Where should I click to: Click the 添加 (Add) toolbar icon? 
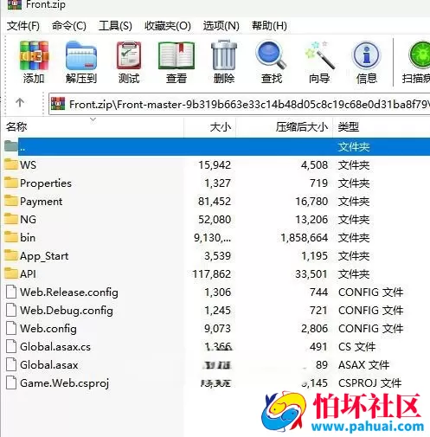click(34, 55)
